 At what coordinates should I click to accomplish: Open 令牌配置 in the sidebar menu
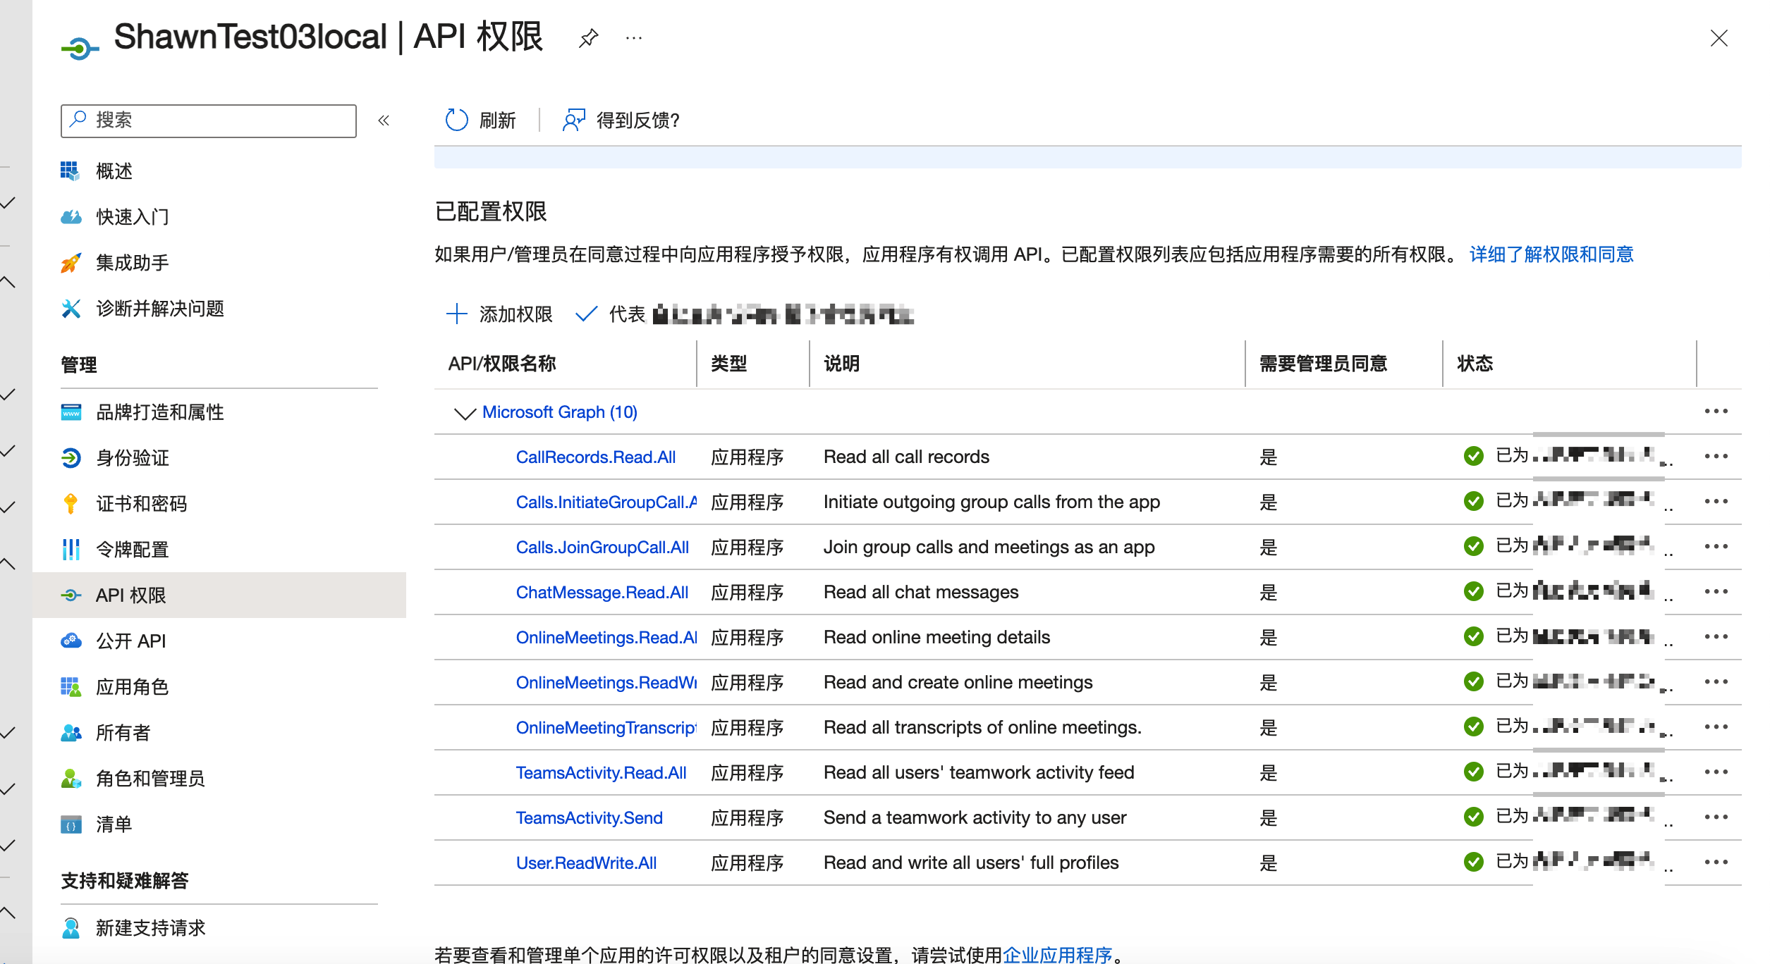tap(133, 550)
